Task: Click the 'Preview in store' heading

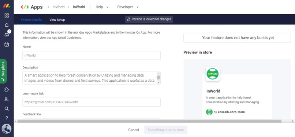Action: click(198, 52)
